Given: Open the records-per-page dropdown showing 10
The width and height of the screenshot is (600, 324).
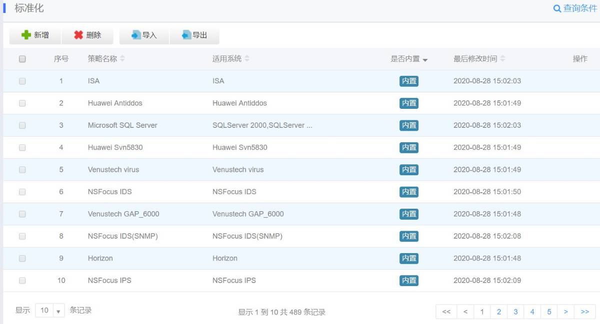Looking at the screenshot, I should tap(50, 311).
